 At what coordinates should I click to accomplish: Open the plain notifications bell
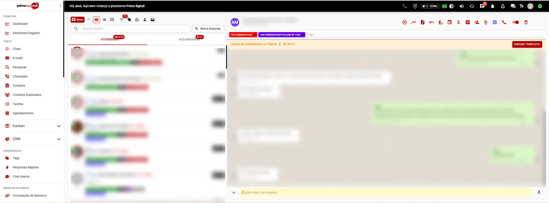(492, 6)
